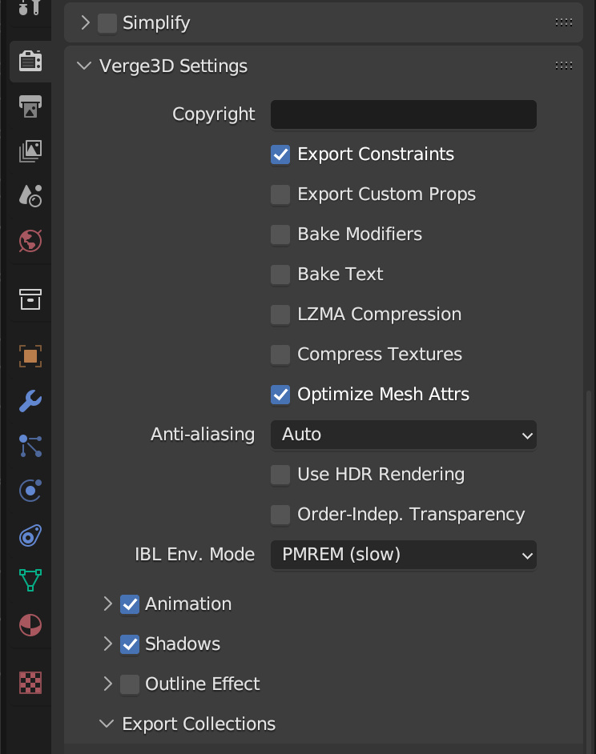Open the Tool properties tab
The image size is (596, 754).
30,8
